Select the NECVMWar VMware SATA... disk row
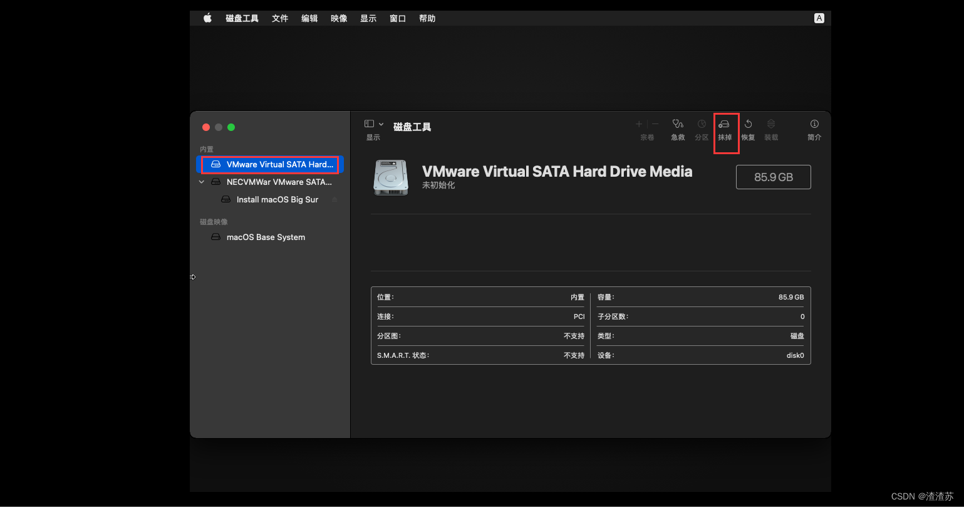 tap(270, 182)
